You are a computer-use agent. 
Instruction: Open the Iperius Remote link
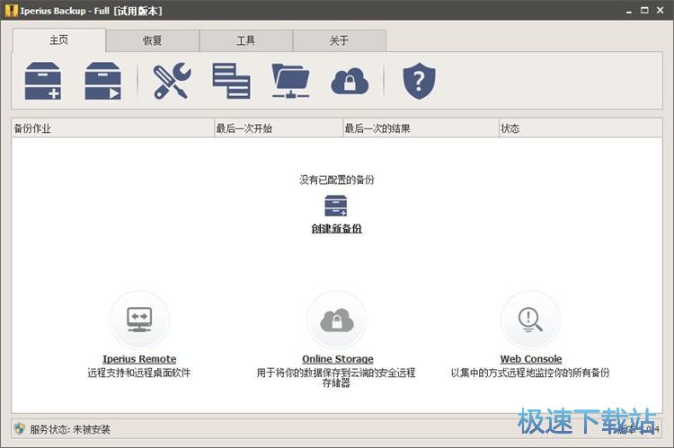coord(139,359)
